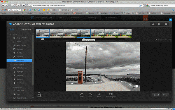
Task: Choose the Red-Eye tool
Action: (x=18, y=53)
